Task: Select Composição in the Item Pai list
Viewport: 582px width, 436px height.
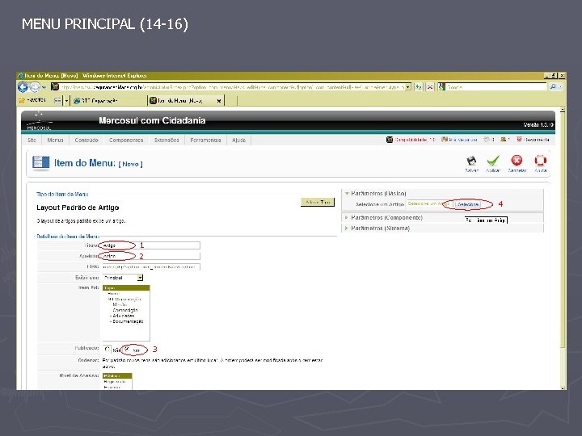Action: tap(125, 310)
